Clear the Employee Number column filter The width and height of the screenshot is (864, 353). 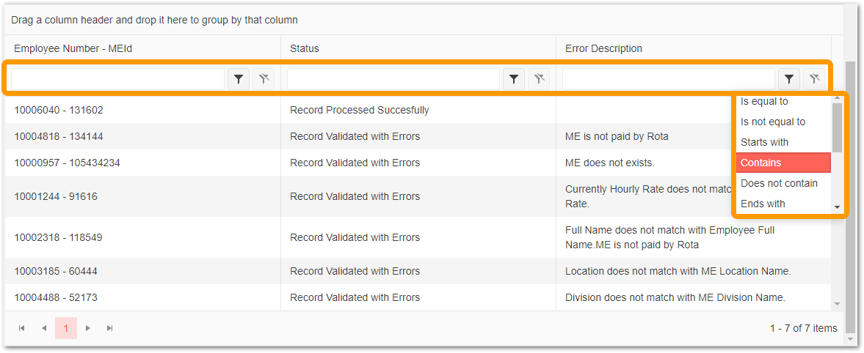pos(264,79)
